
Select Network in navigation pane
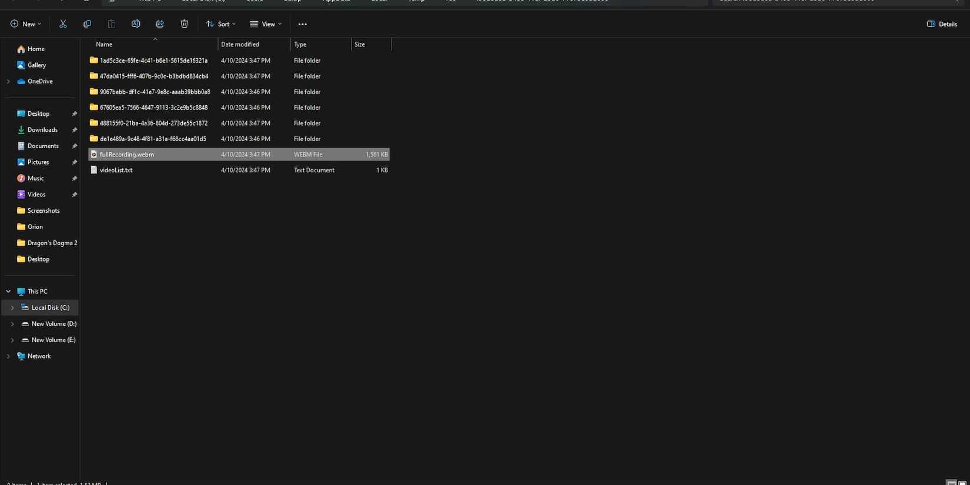pos(39,356)
